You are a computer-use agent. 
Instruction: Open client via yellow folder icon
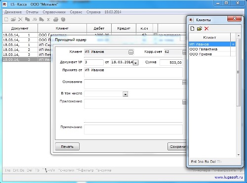click(x=200, y=29)
